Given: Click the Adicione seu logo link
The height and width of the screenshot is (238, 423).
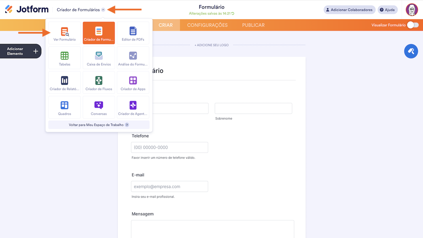Looking at the screenshot, I should tap(211, 45).
